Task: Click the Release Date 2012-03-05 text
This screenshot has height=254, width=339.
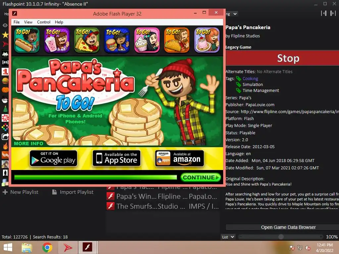Action: (250, 147)
